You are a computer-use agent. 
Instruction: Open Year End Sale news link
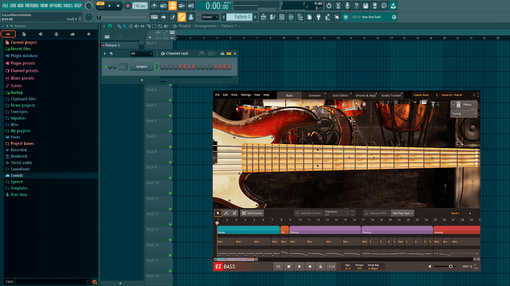pyautogui.click(x=374, y=17)
